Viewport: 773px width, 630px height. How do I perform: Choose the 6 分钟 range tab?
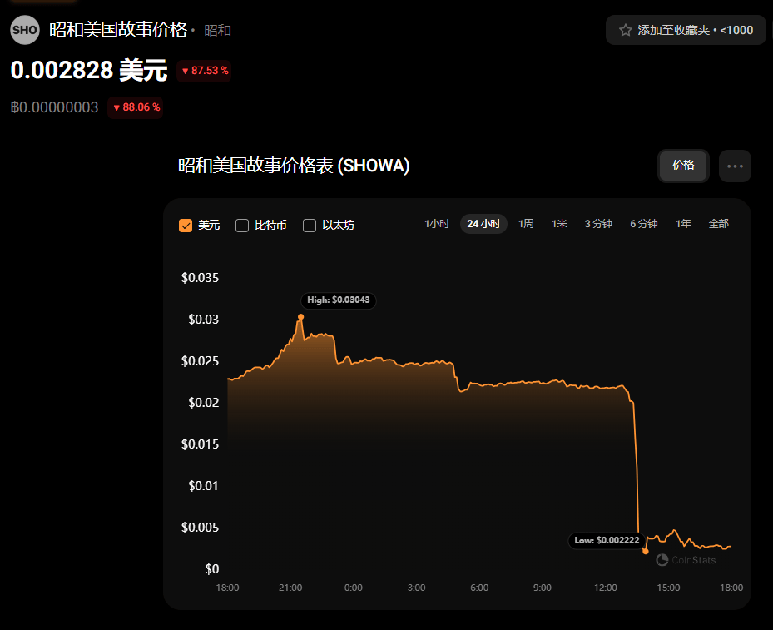coord(643,224)
